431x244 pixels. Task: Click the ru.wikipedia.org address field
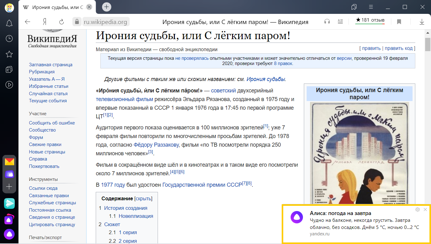pos(105,22)
